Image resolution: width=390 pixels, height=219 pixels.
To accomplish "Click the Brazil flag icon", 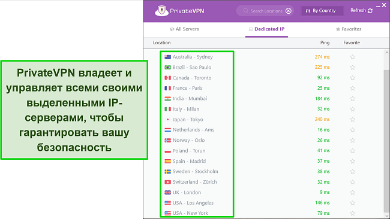I will tap(167, 68).
